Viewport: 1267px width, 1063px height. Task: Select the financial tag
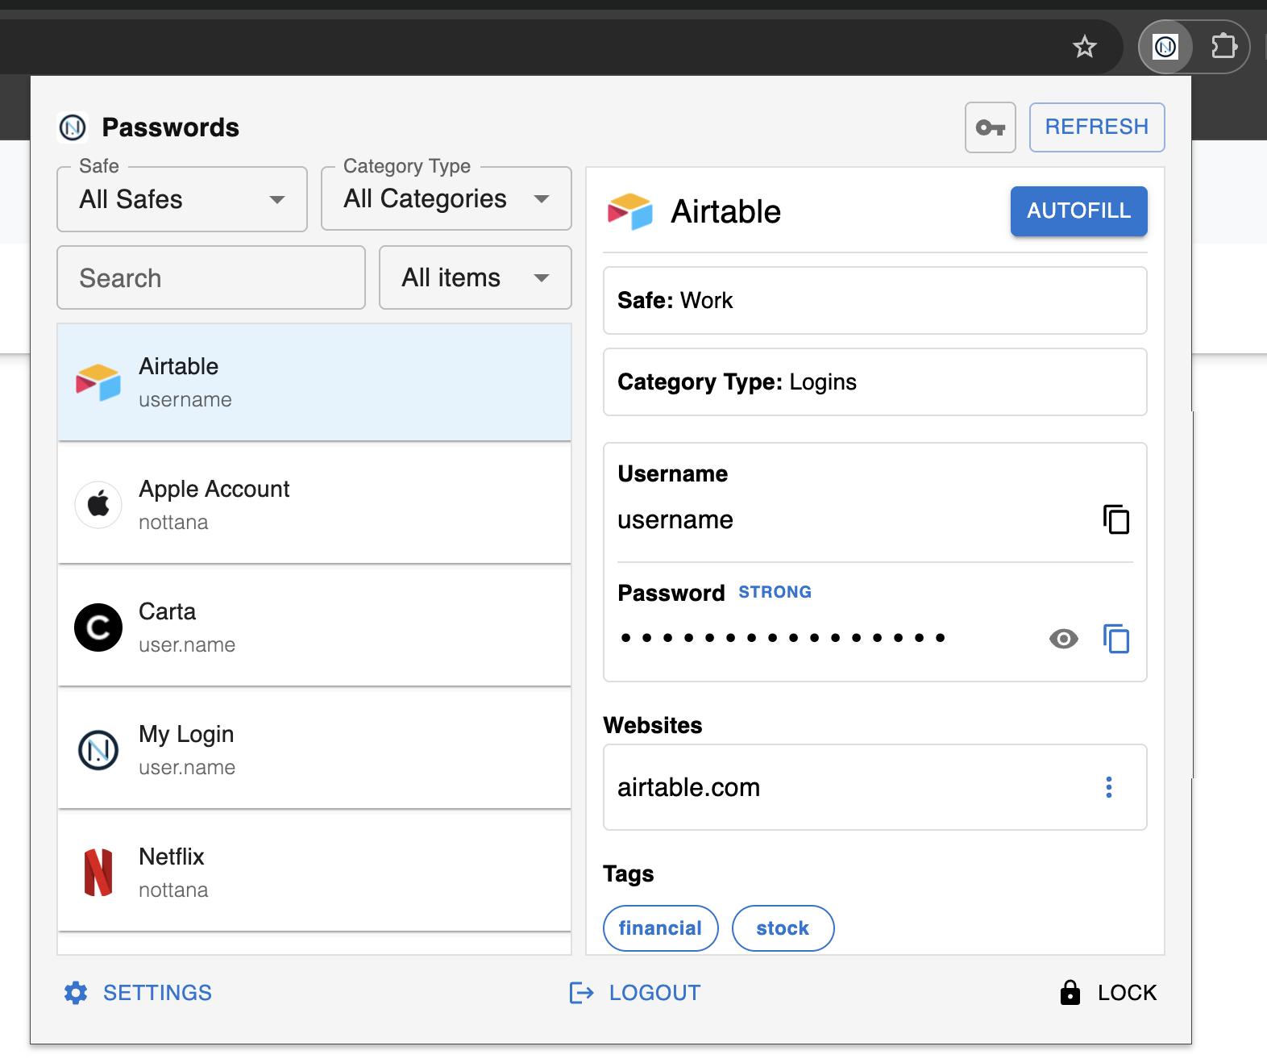(661, 928)
